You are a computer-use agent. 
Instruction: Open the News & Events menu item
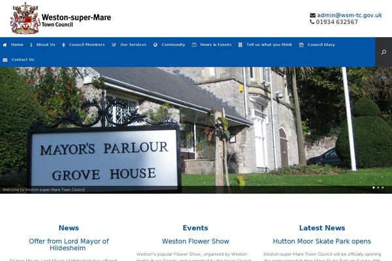coord(216,45)
